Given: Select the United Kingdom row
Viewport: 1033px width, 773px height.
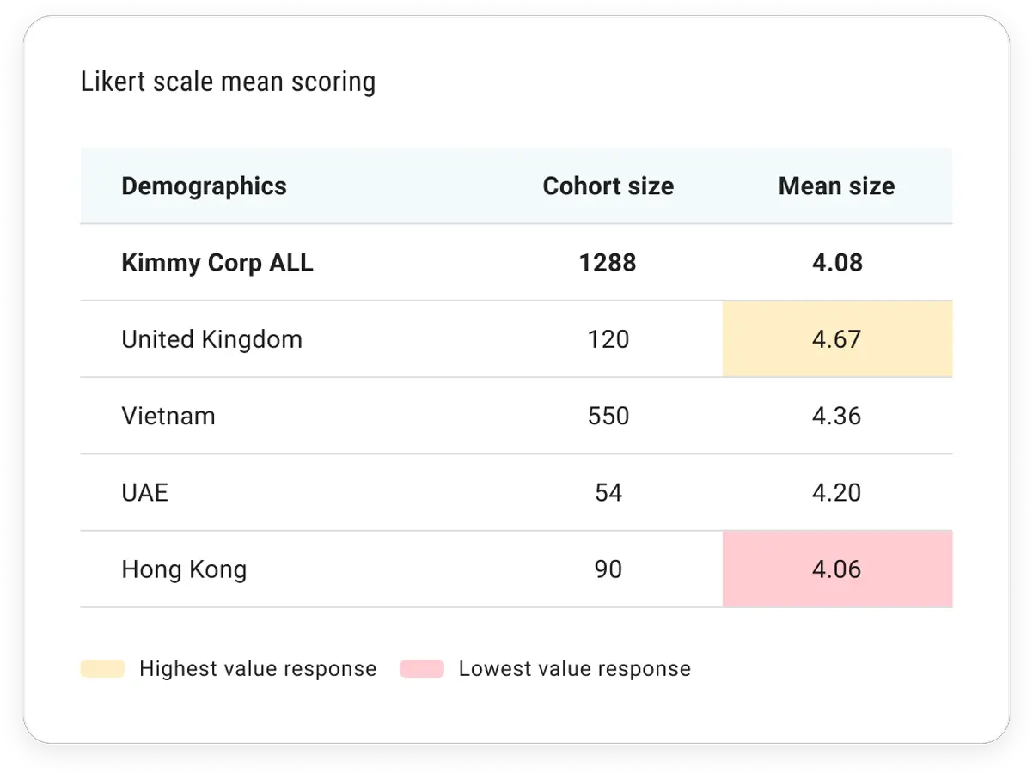Looking at the screenshot, I should point(516,339).
